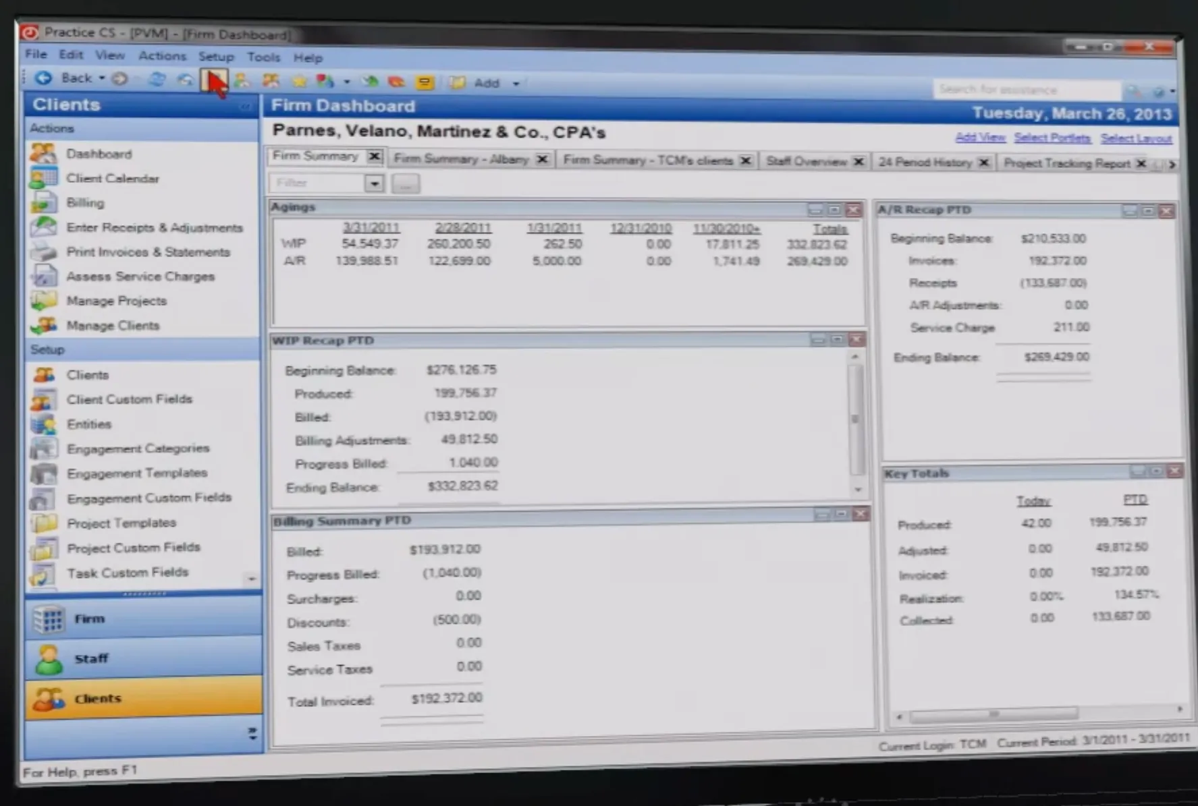Switch to the Staff navigation section
The image size is (1198, 806).
click(x=144, y=658)
